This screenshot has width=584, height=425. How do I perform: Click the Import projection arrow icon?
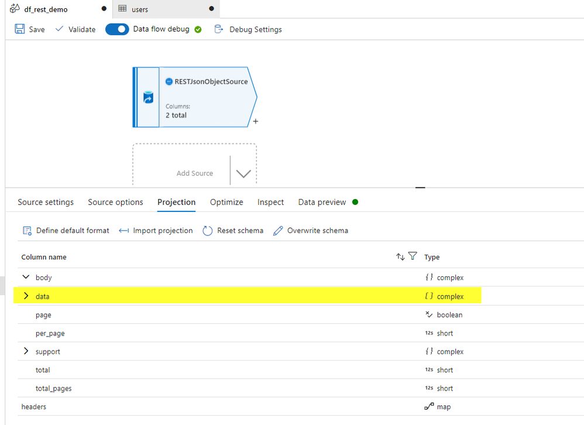click(123, 231)
